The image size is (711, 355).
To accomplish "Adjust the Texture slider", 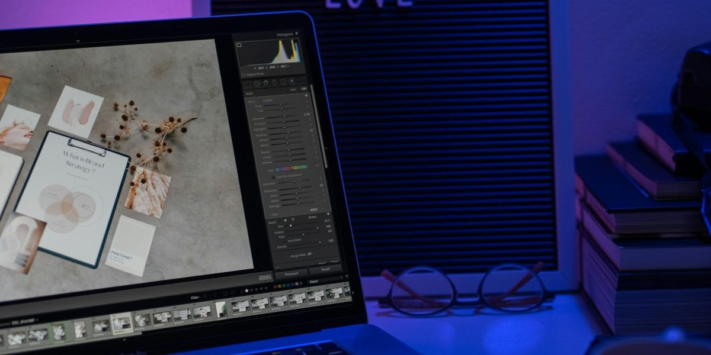I will pyautogui.click(x=289, y=149).
